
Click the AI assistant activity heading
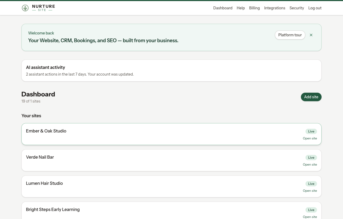46,67
